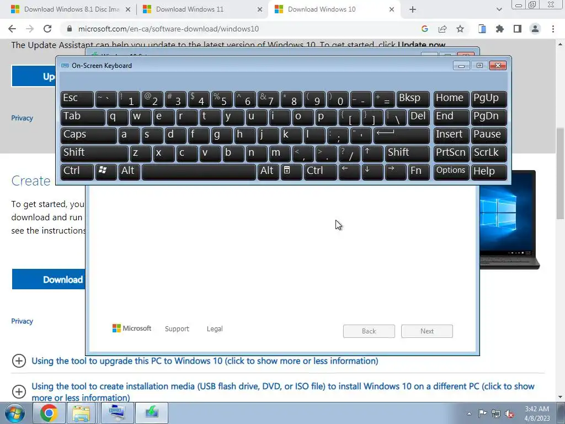The width and height of the screenshot is (565, 424).
Task: Click the Home key on the keyboard
Action: coord(451,99)
